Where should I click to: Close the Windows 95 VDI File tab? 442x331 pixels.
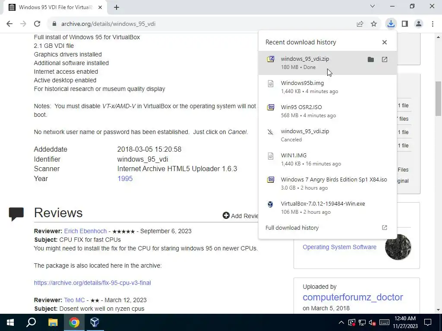click(100, 8)
